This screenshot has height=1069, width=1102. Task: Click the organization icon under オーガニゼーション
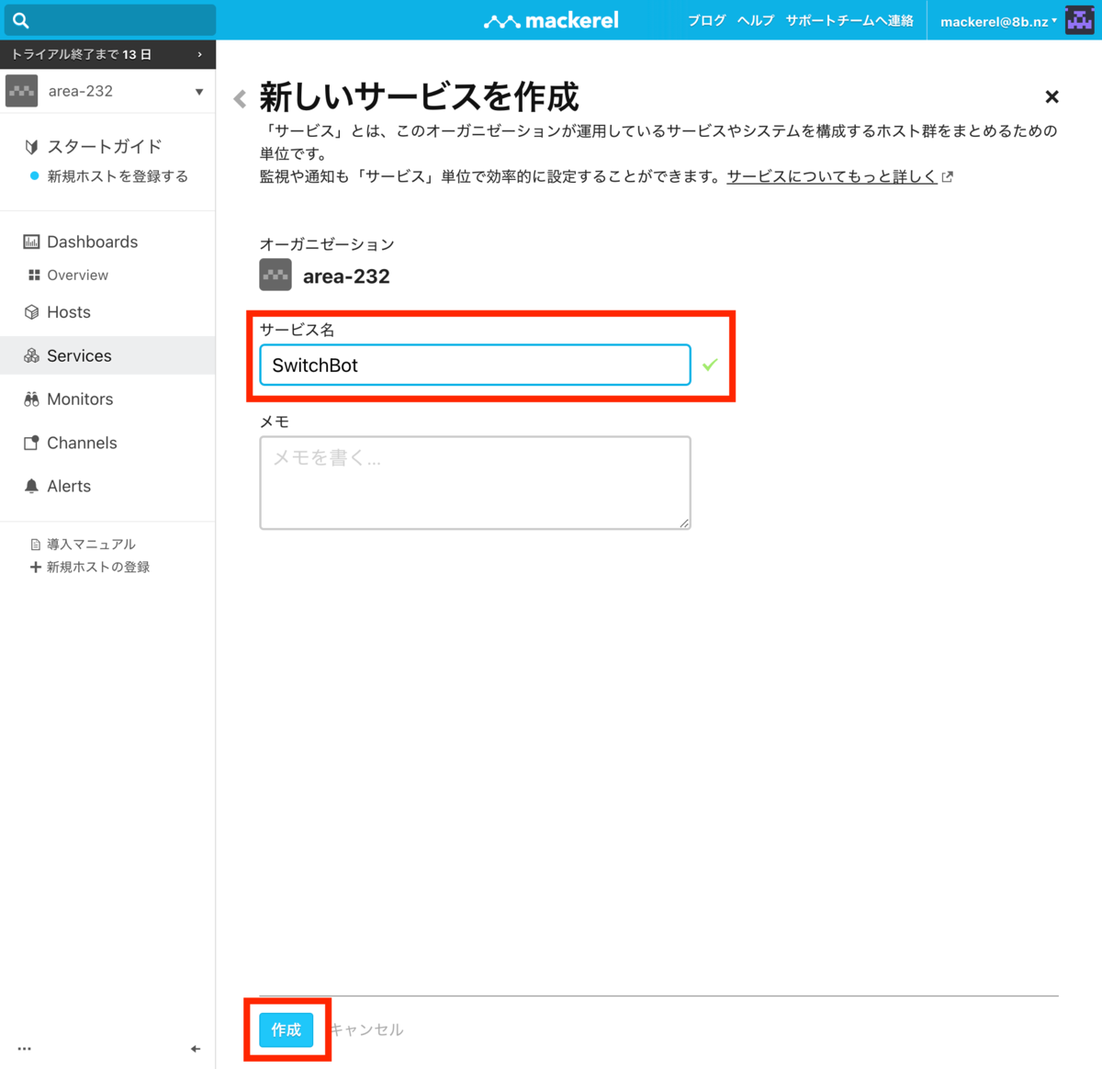pyautogui.click(x=275, y=276)
